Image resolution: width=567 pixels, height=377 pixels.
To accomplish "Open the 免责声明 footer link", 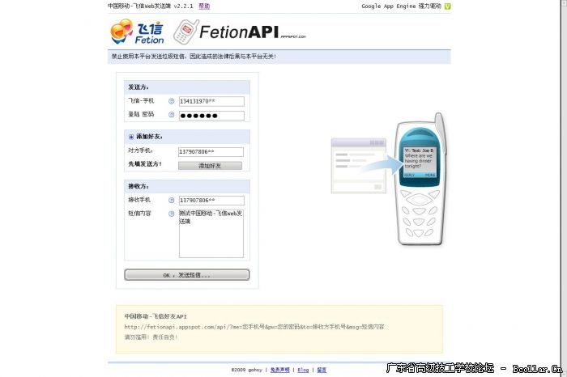I will 280,370.
